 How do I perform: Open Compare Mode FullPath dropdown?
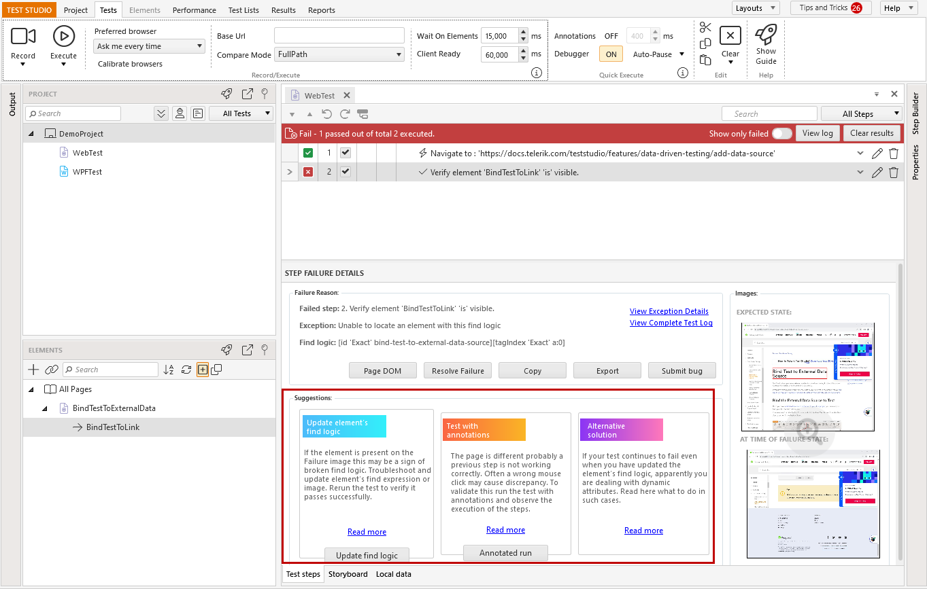click(339, 54)
